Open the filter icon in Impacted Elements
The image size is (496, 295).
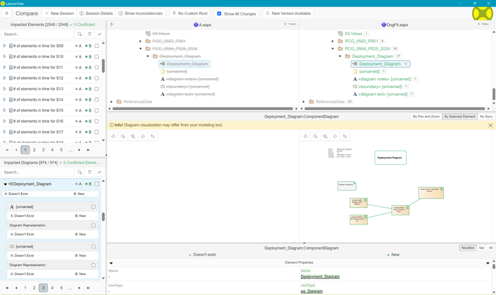coord(90,34)
